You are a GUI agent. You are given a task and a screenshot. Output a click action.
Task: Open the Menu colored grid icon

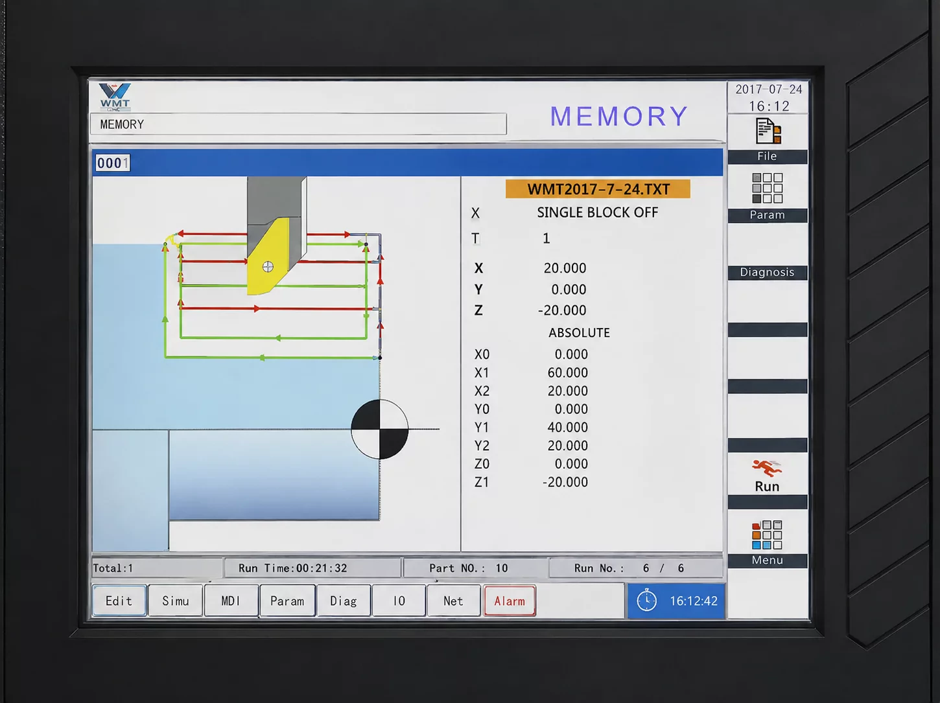pyautogui.click(x=767, y=535)
